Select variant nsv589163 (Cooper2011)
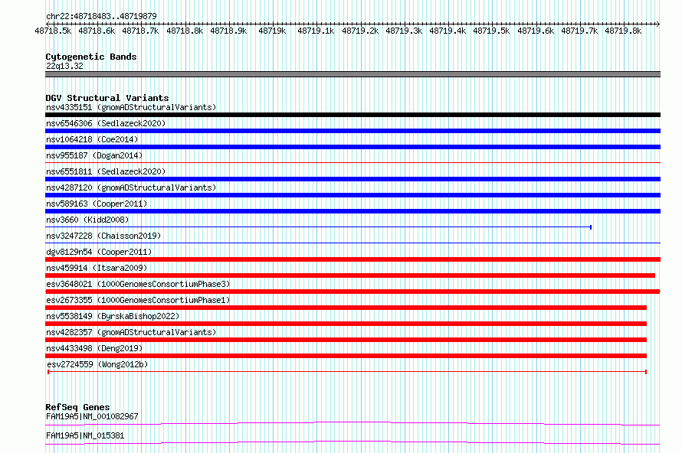 click(97, 204)
